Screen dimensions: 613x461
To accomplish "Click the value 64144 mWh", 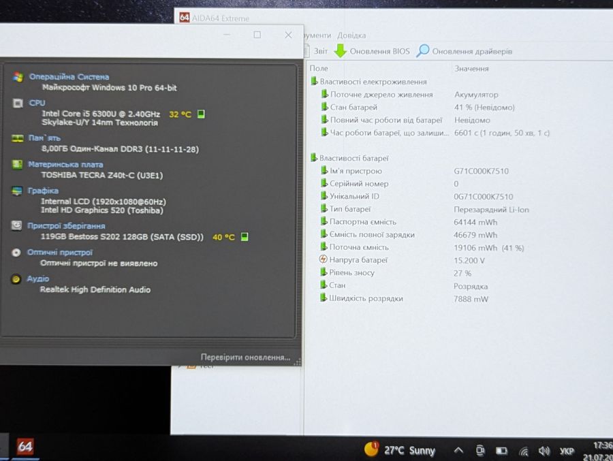I will point(475,222).
